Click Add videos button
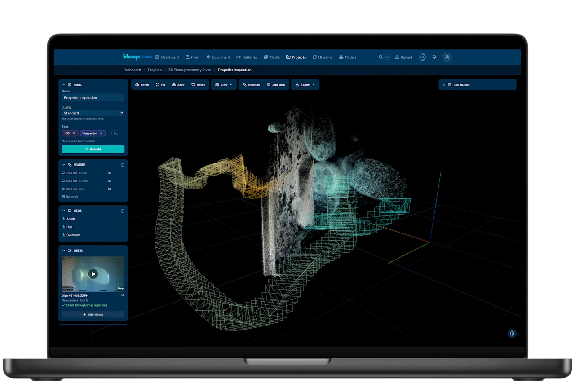The image size is (575, 383). coord(93,314)
